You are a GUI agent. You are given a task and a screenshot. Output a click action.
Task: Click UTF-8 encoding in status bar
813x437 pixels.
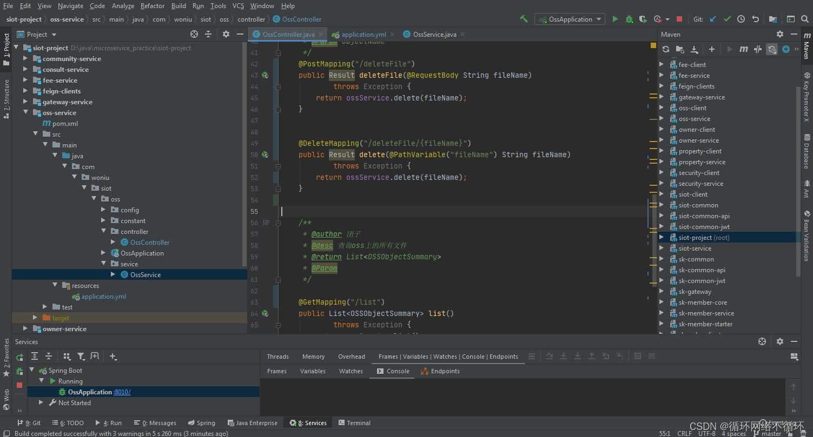point(707,433)
